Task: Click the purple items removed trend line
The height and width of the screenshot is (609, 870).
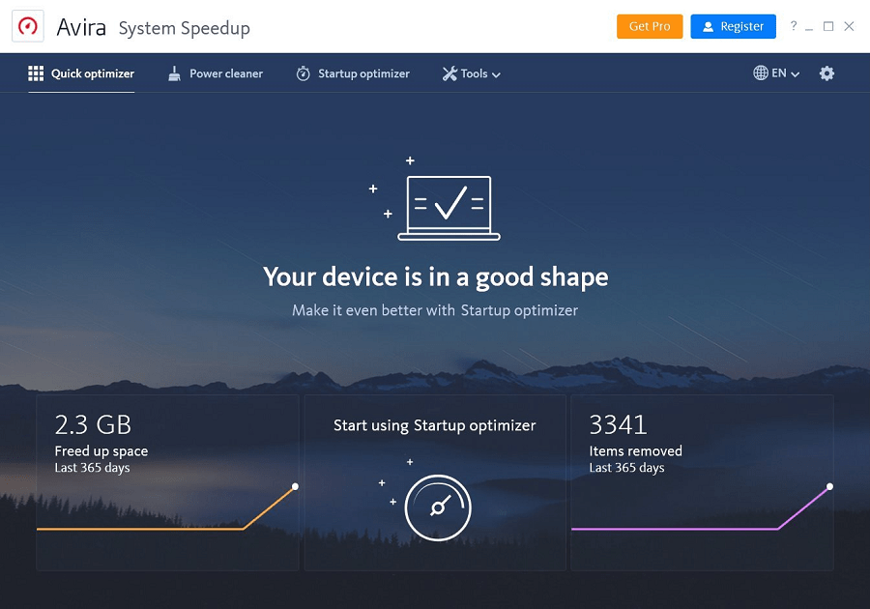Action: tap(699, 529)
